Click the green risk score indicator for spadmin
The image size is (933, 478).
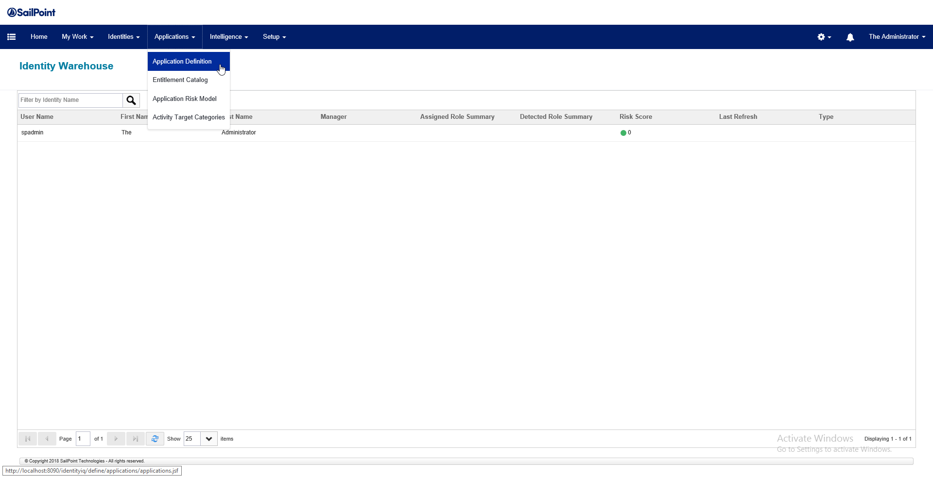623,132
